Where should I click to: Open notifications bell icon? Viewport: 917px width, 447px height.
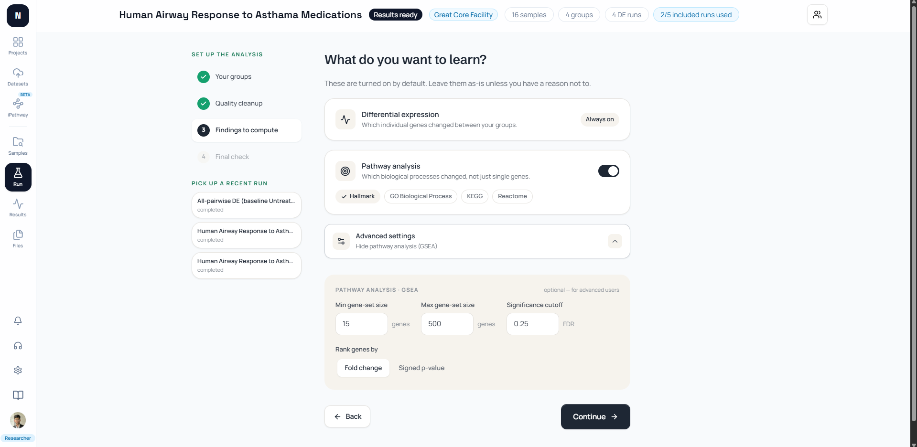coord(18,320)
